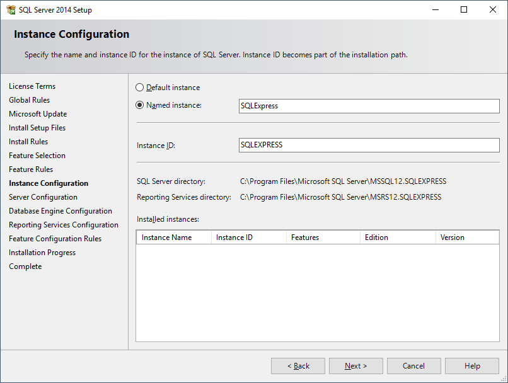Select Feature Rules step in sidebar

(x=31, y=169)
